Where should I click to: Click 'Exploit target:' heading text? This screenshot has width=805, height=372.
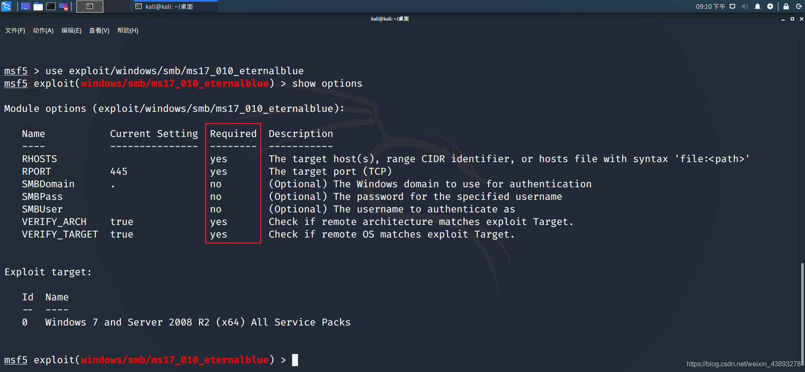(48, 272)
